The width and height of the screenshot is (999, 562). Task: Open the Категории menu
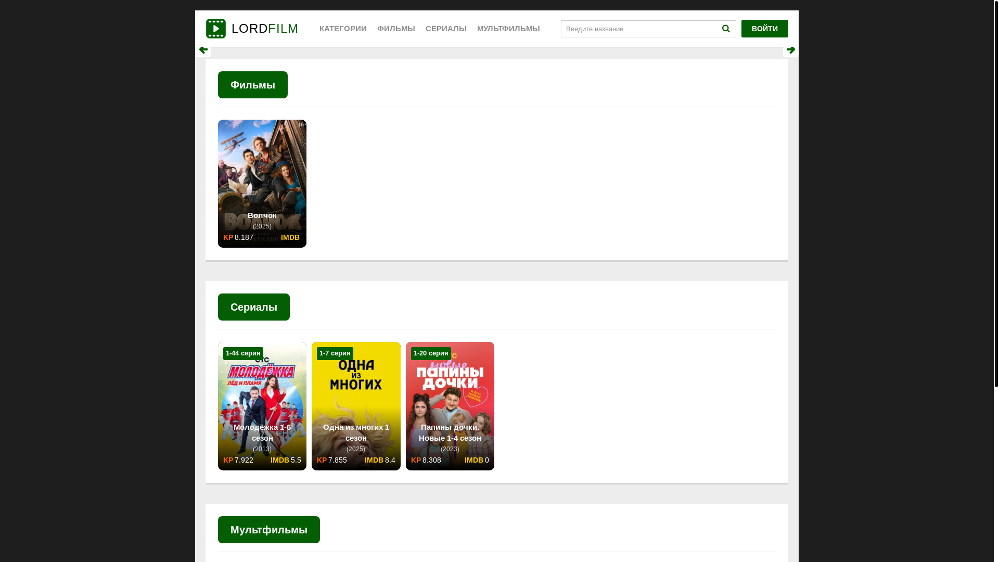[343, 29]
